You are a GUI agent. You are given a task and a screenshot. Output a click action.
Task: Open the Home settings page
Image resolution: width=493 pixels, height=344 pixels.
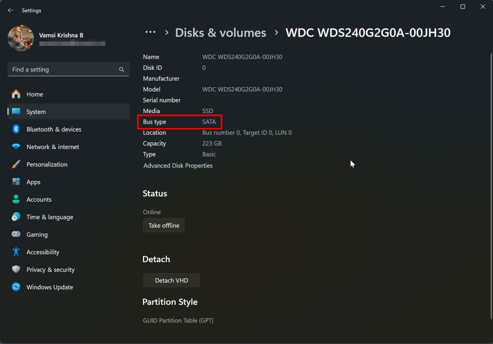point(68,94)
